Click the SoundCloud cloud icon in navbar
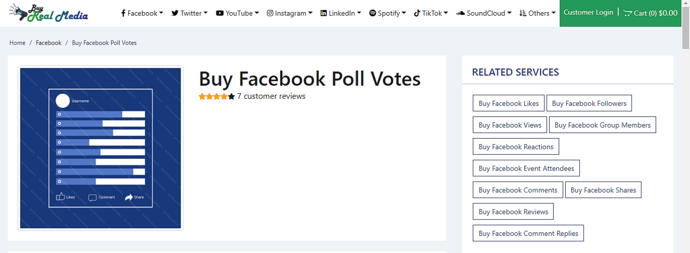The width and height of the screenshot is (690, 253). point(460,13)
